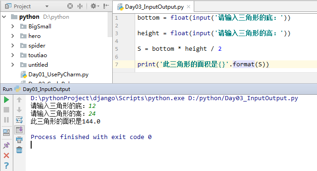Click the Restore Layout icon in Run panel
This screenshot has width=317, height=171.
point(6,133)
